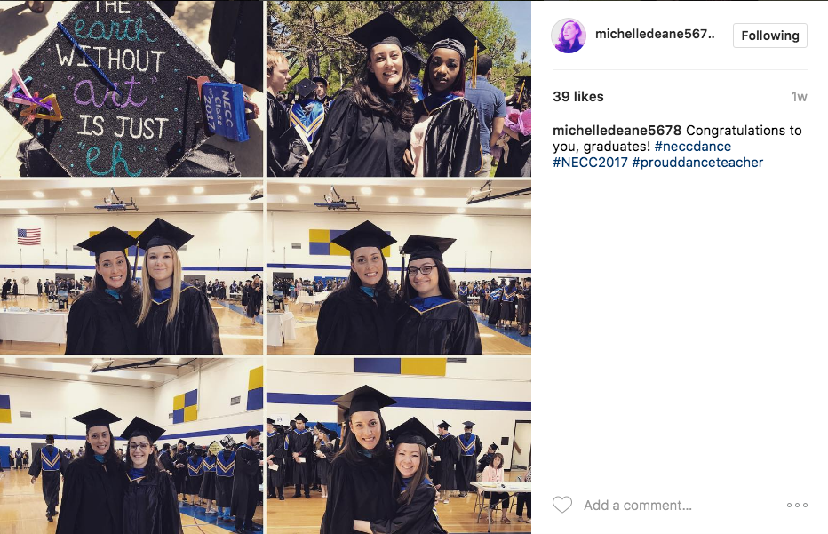Open the three-dot more options menu
Image resolution: width=828 pixels, height=534 pixels.
pos(797,505)
